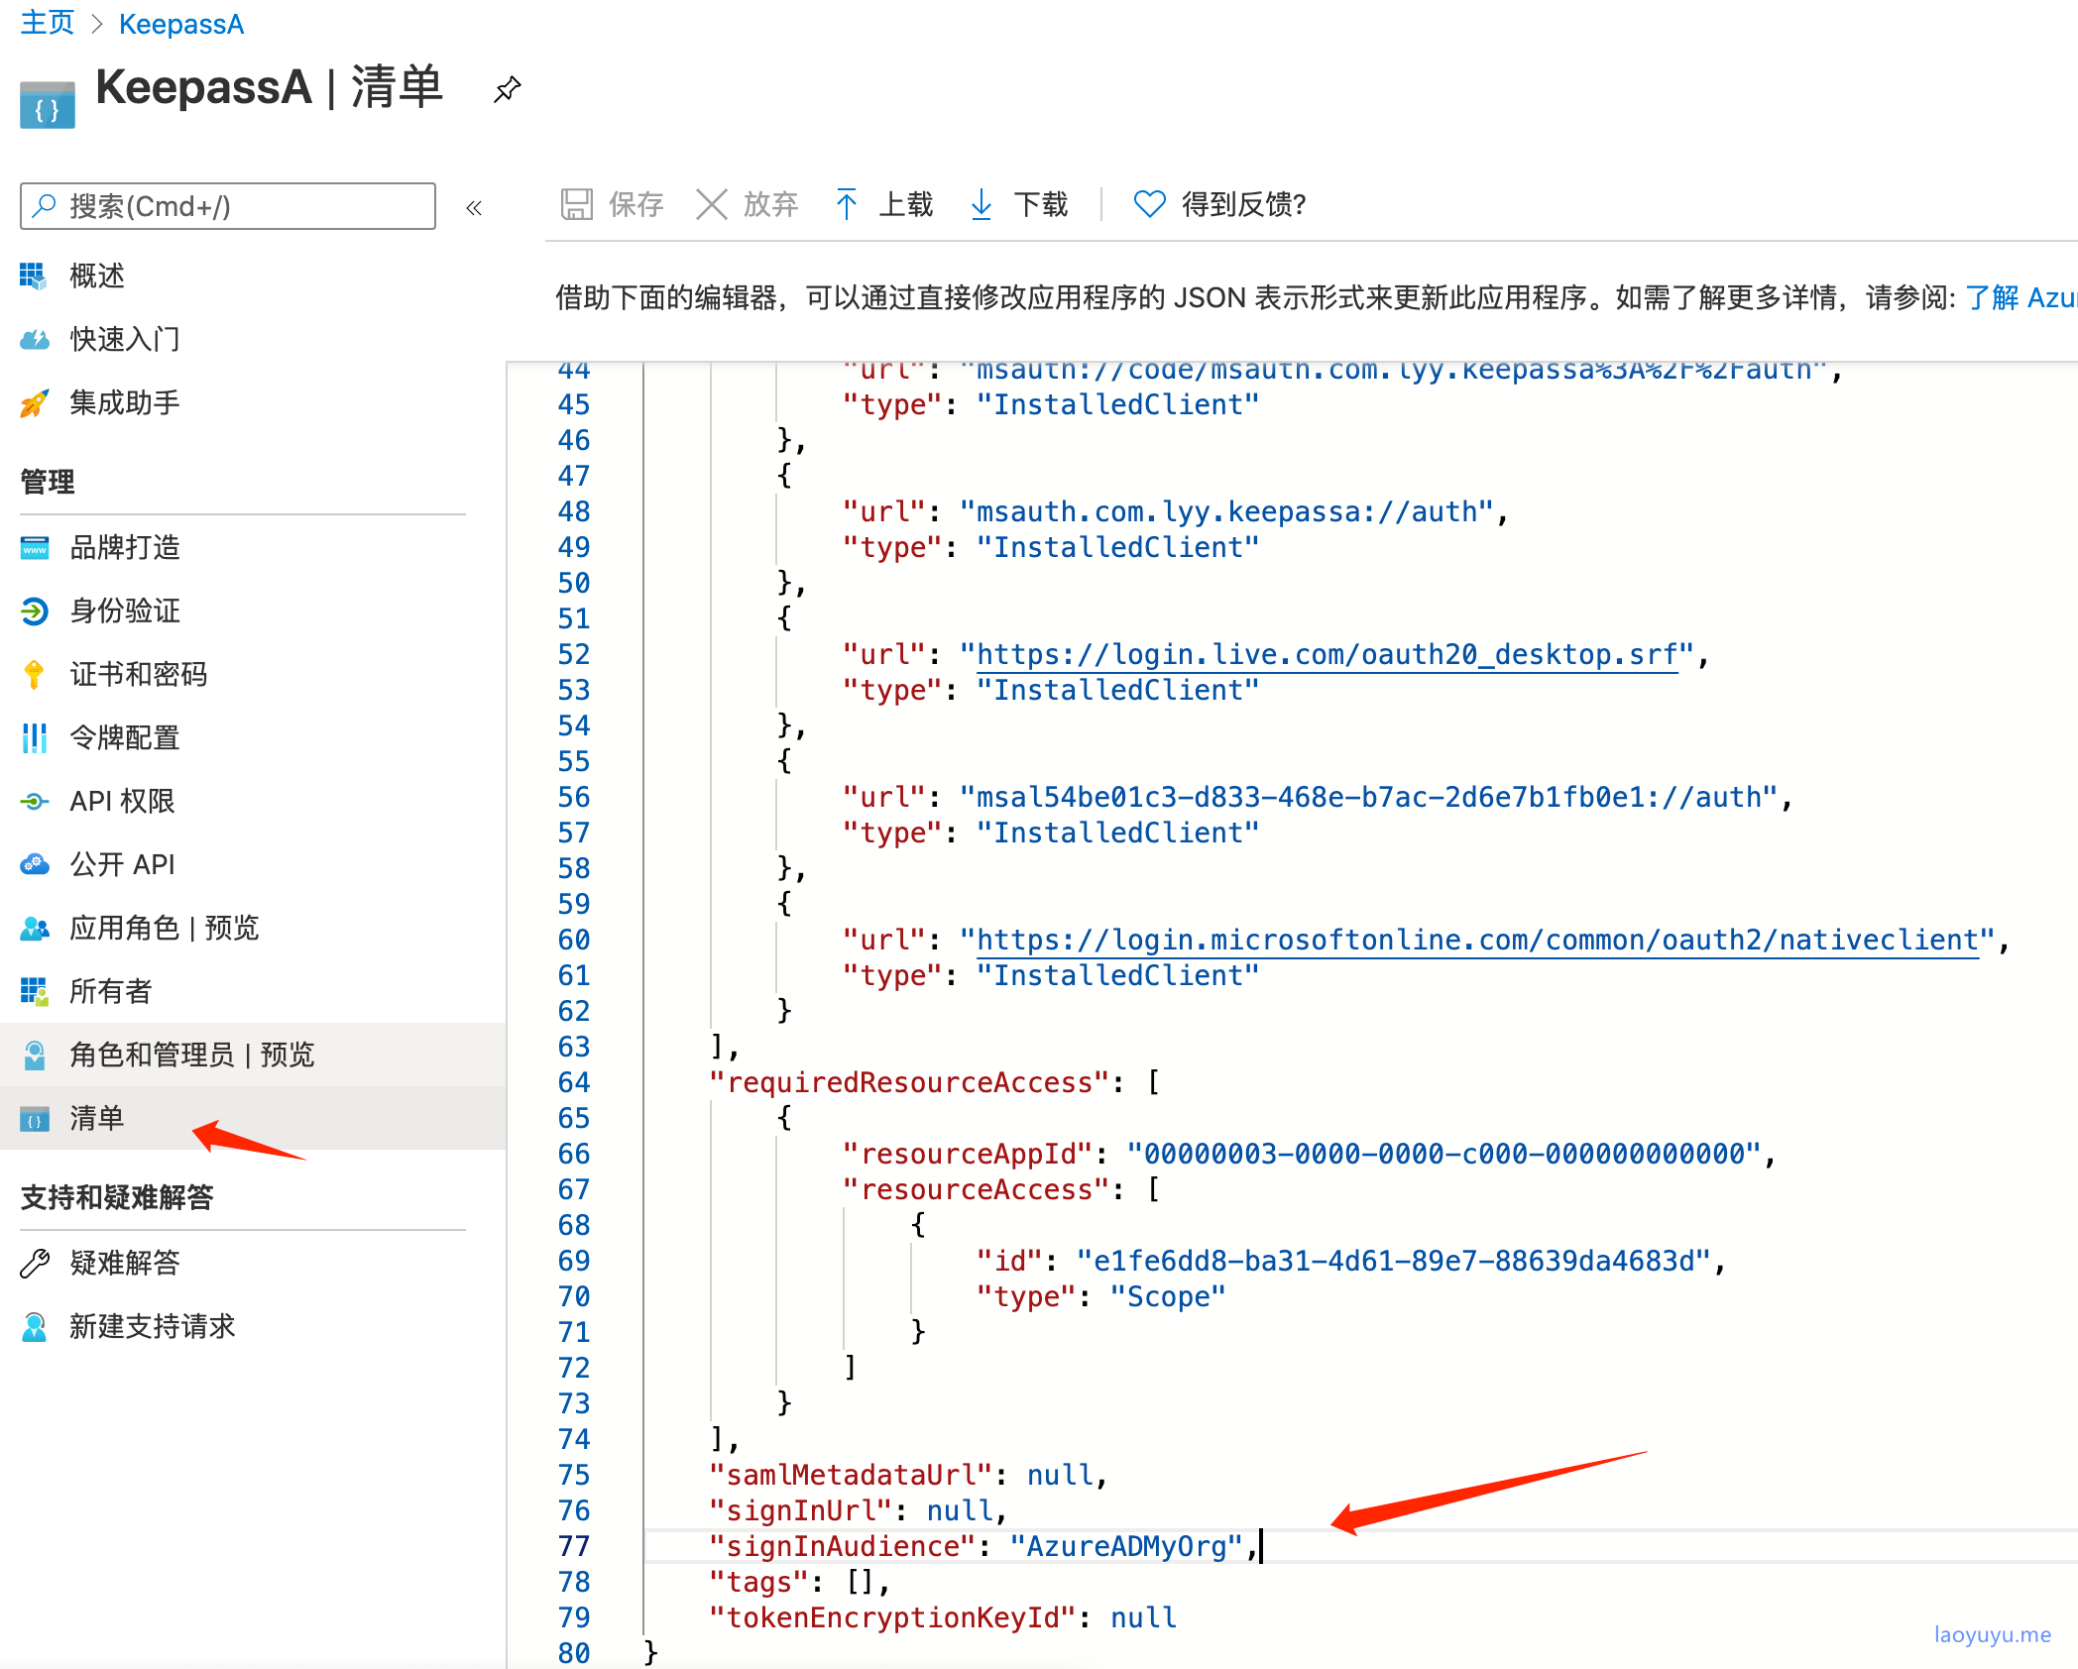Click the download arrow icon
This screenshot has width=2078, height=1669.
[x=981, y=204]
